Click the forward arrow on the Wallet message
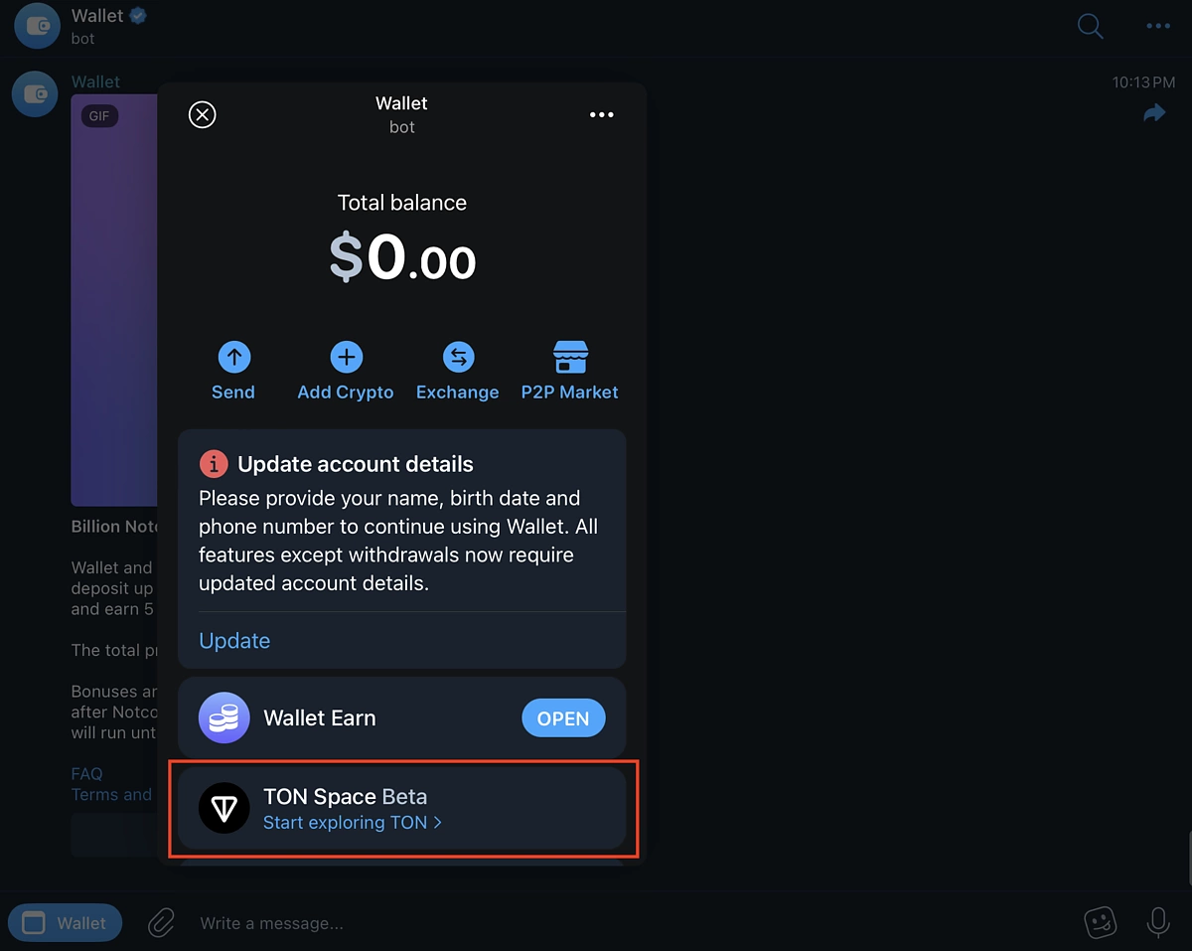The width and height of the screenshot is (1192, 951). (x=1154, y=112)
